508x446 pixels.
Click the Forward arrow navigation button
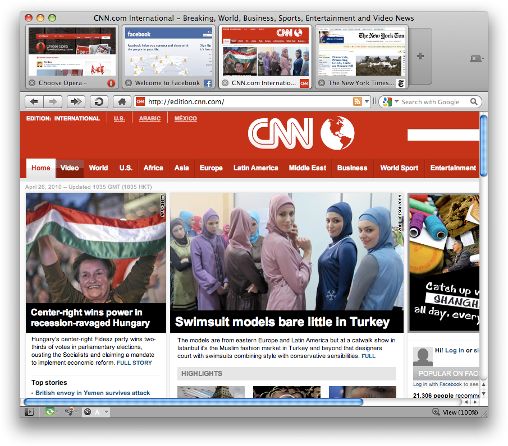pyautogui.click(x=53, y=102)
